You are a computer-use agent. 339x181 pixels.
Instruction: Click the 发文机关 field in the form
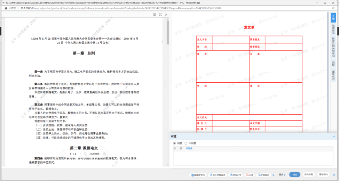tap(257, 117)
